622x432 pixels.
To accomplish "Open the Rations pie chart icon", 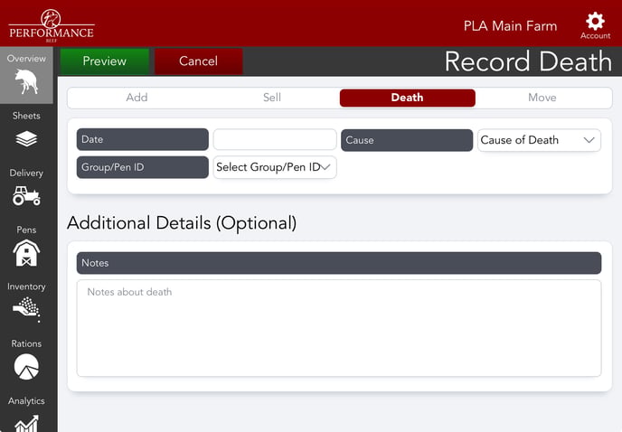I will 27,366.
